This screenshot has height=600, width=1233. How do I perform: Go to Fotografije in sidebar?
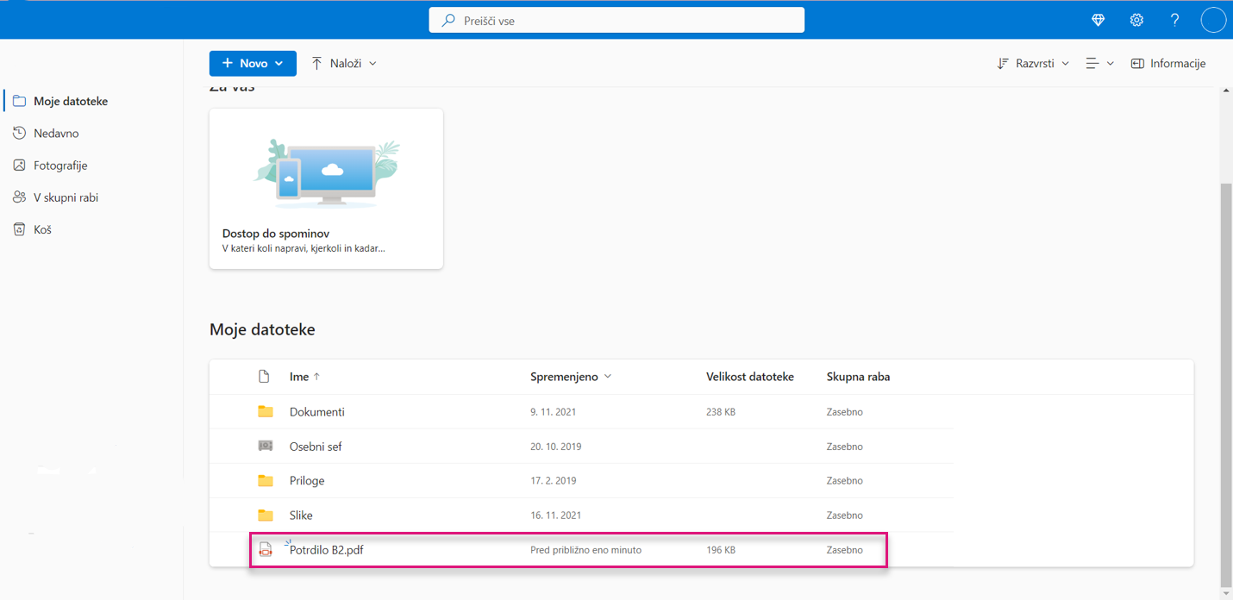click(60, 166)
